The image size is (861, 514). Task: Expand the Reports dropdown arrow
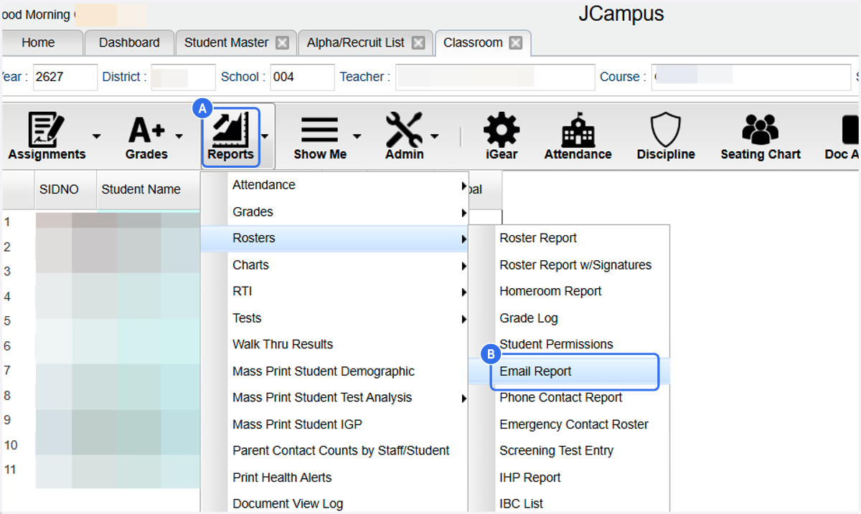pyautogui.click(x=265, y=135)
